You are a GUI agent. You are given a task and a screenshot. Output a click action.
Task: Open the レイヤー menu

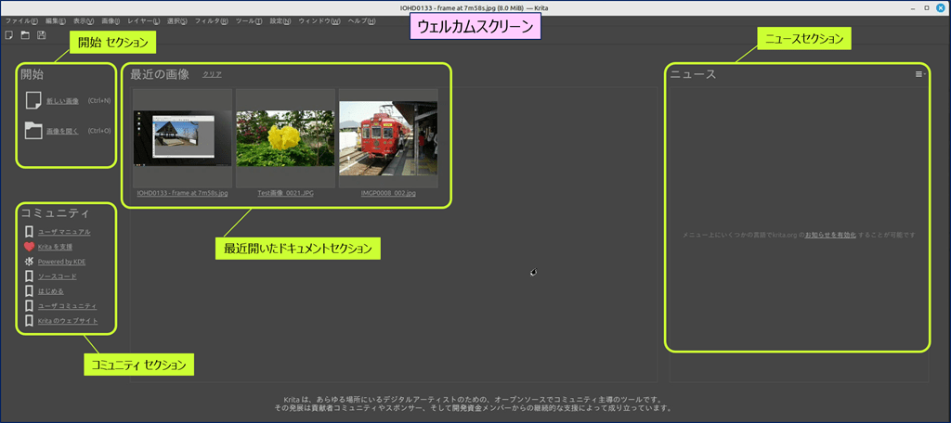(143, 20)
